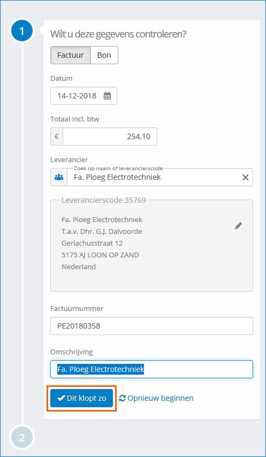The image size is (266, 457).
Task: Edit supplier details via pencil icon
Action: [x=238, y=226]
